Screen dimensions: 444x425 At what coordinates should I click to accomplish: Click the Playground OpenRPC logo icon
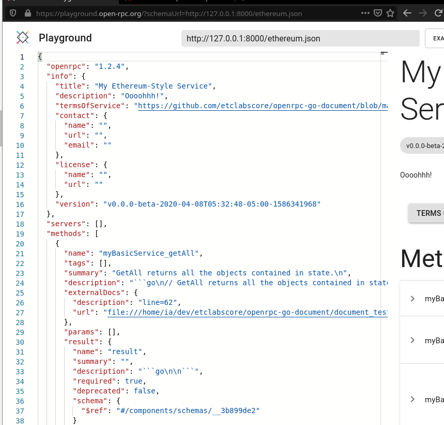(22, 38)
